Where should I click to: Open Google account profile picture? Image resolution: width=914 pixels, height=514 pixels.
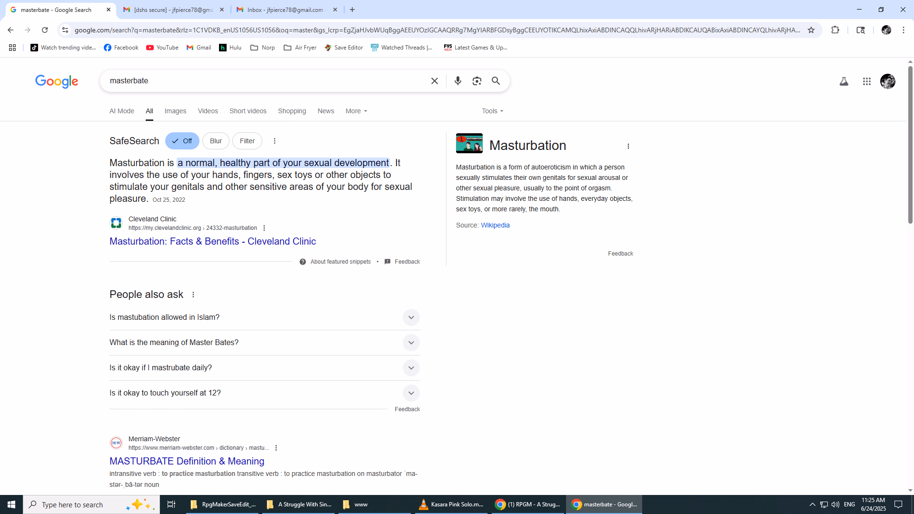pyautogui.click(x=887, y=81)
